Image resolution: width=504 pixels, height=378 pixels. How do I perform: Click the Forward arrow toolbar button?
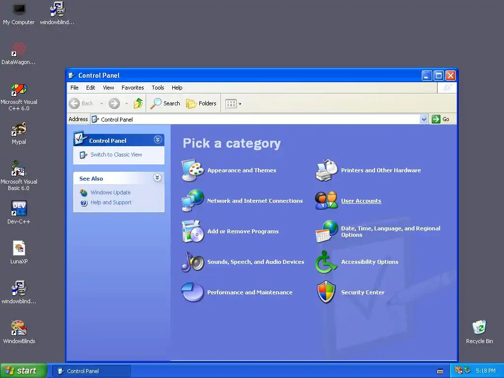pyautogui.click(x=114, y=103)
